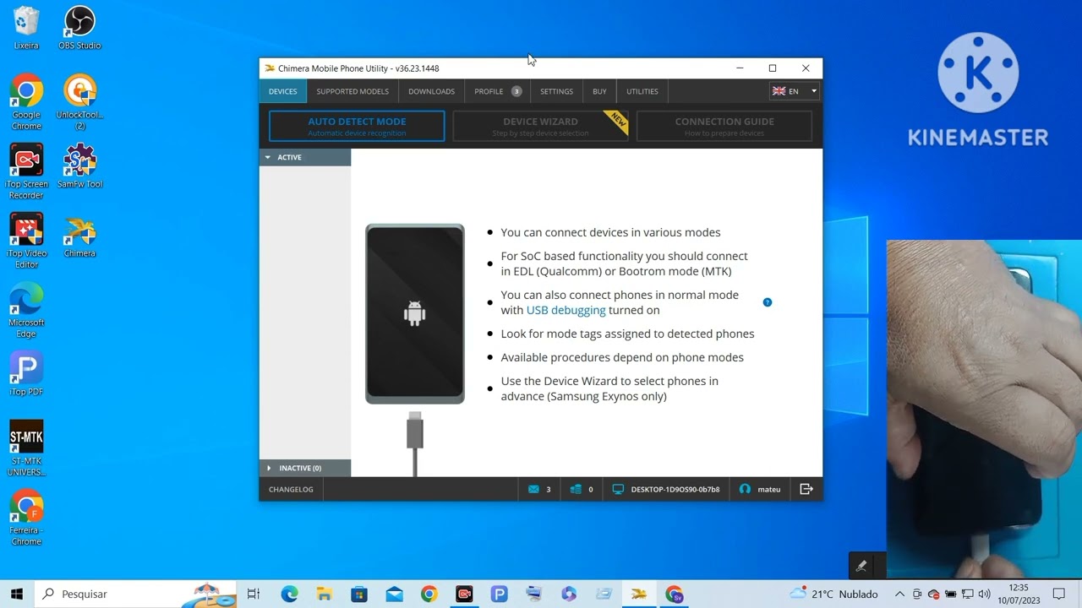Adjust volume from the system tray speaker
1082x608 pixels.
click(x=985, y=594)
